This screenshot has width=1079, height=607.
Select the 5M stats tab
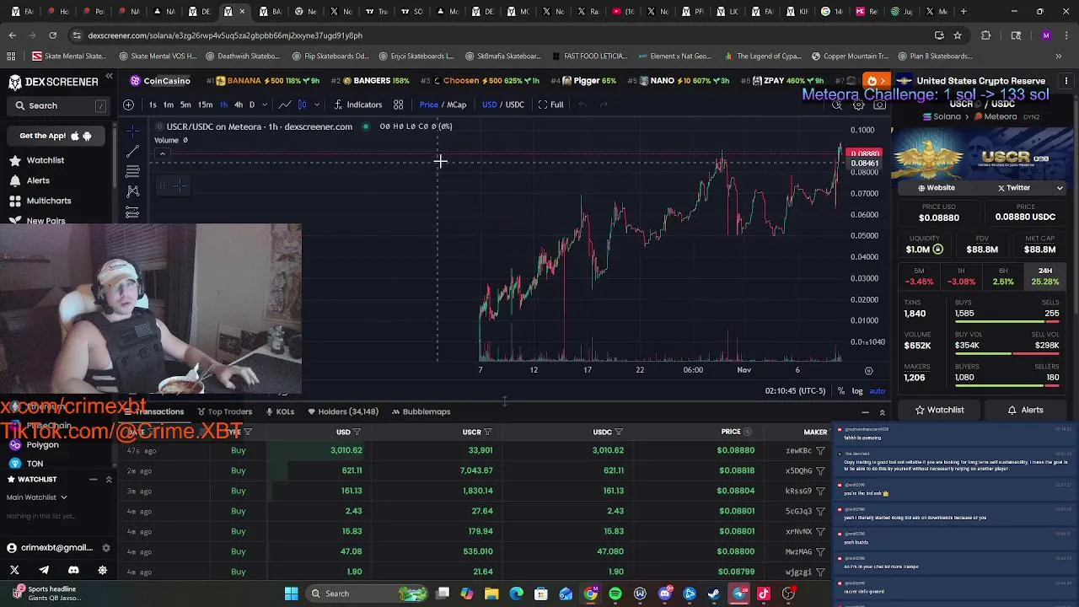tap(919, 277)
